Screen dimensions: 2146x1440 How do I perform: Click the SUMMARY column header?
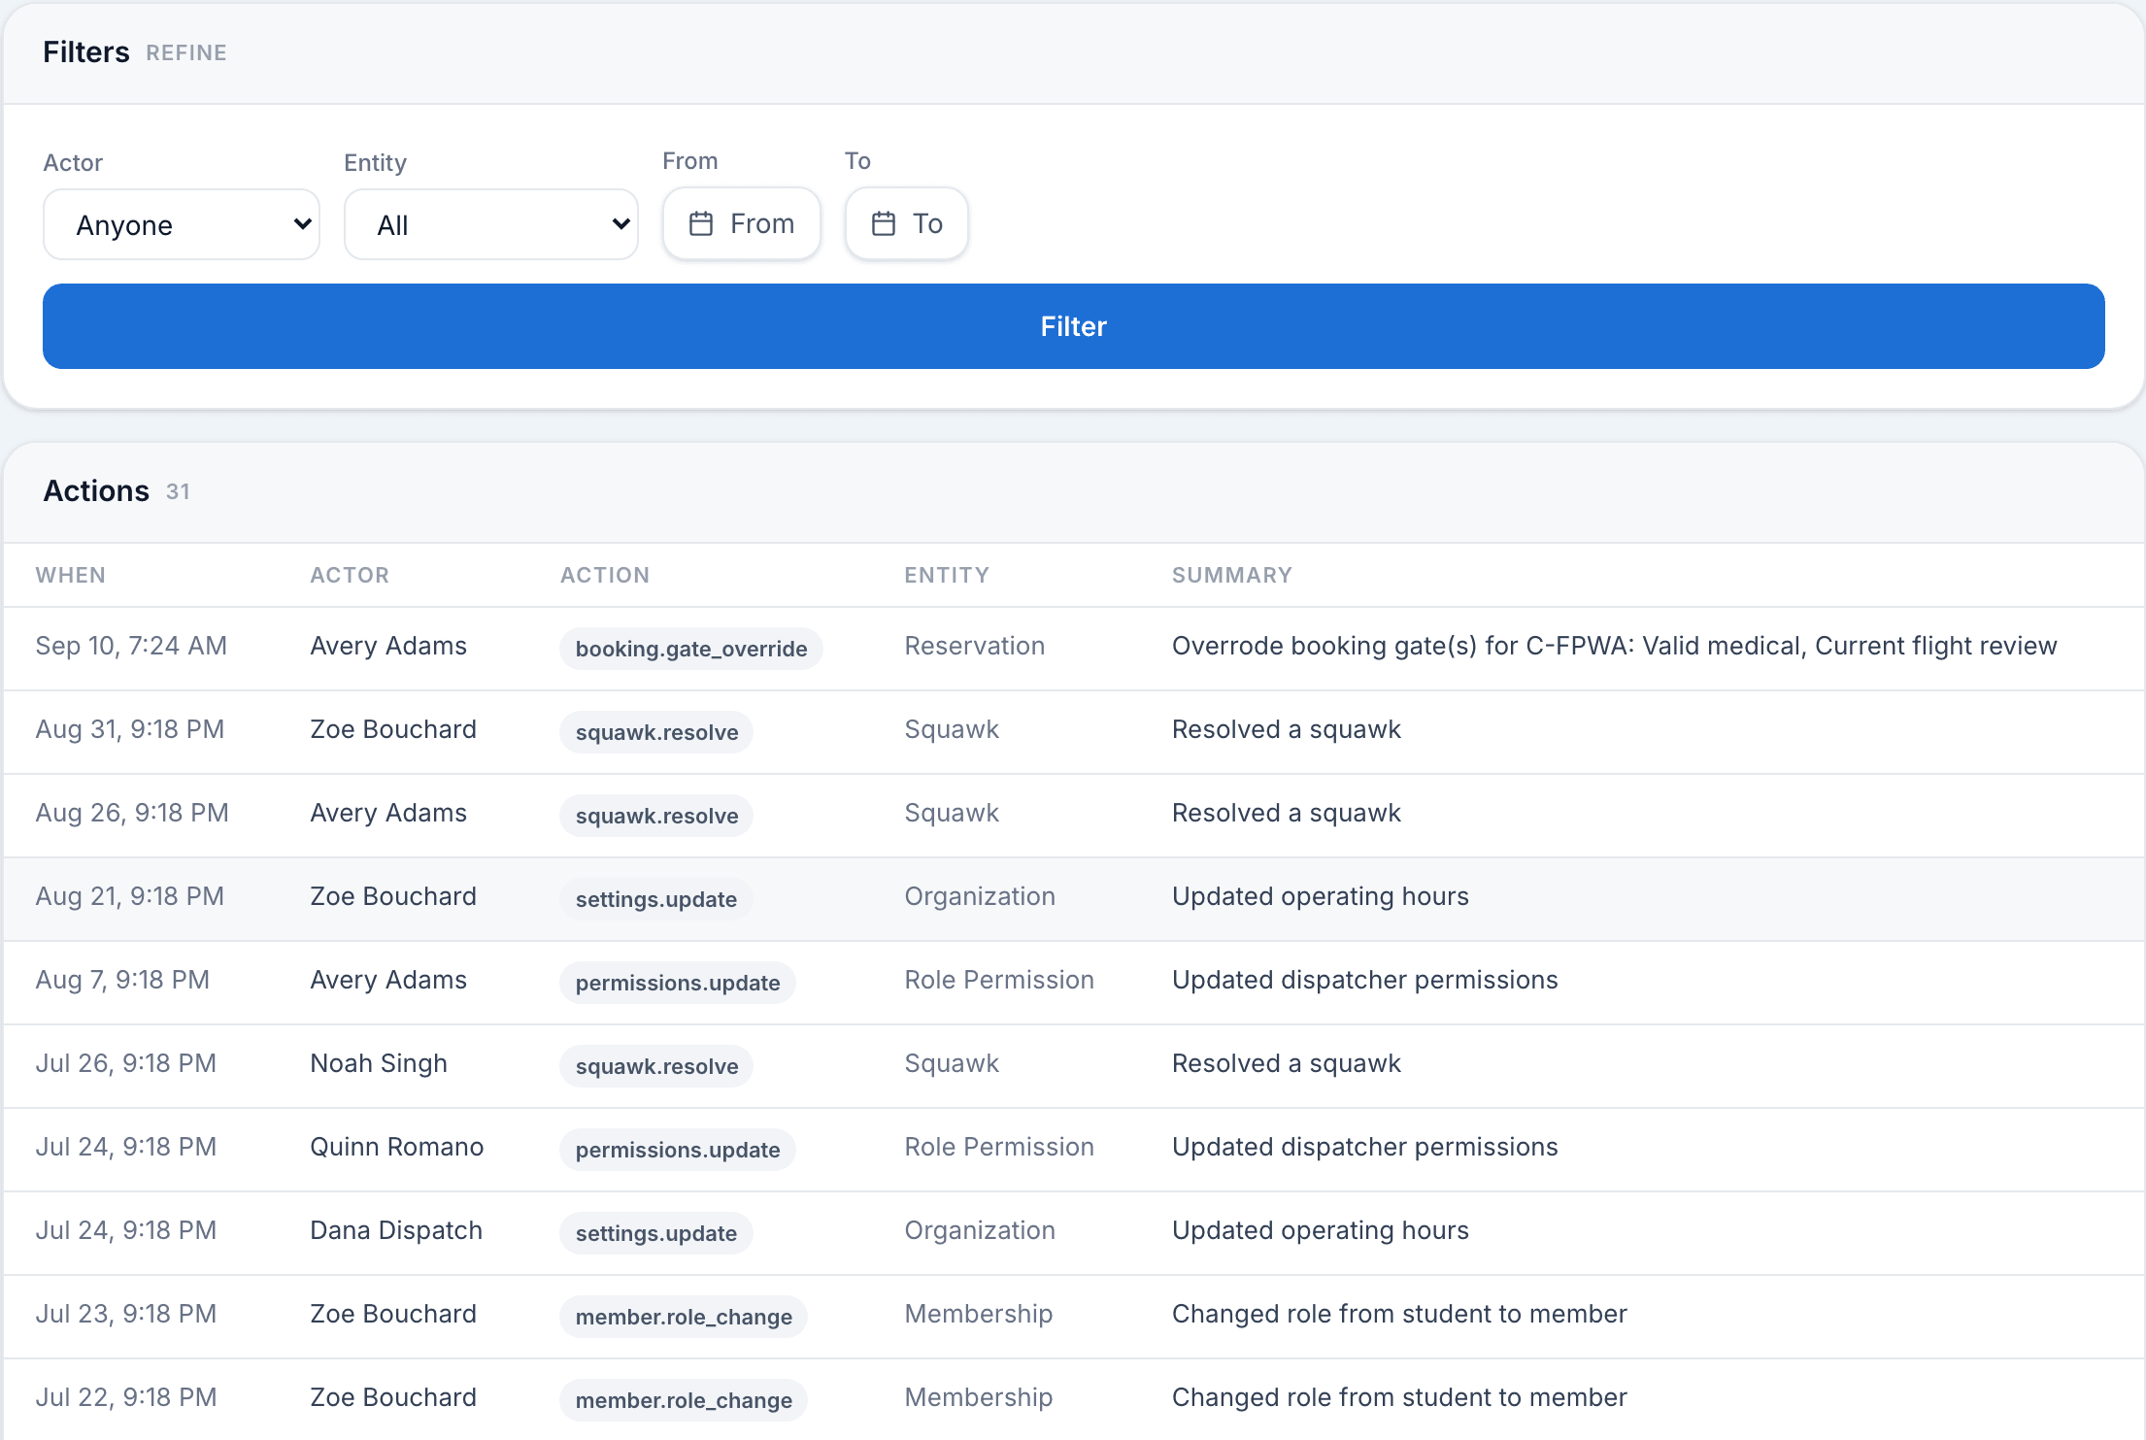(x=1232, y=575)
